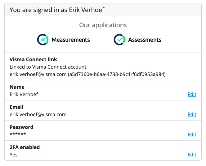Open the Assessments application label
The image size is (206, 166).
(145, 40)
